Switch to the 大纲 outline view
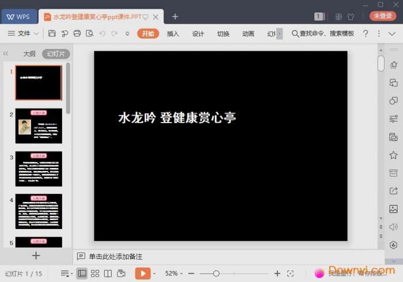Screen dimensions: 403x282 point(29,54)
